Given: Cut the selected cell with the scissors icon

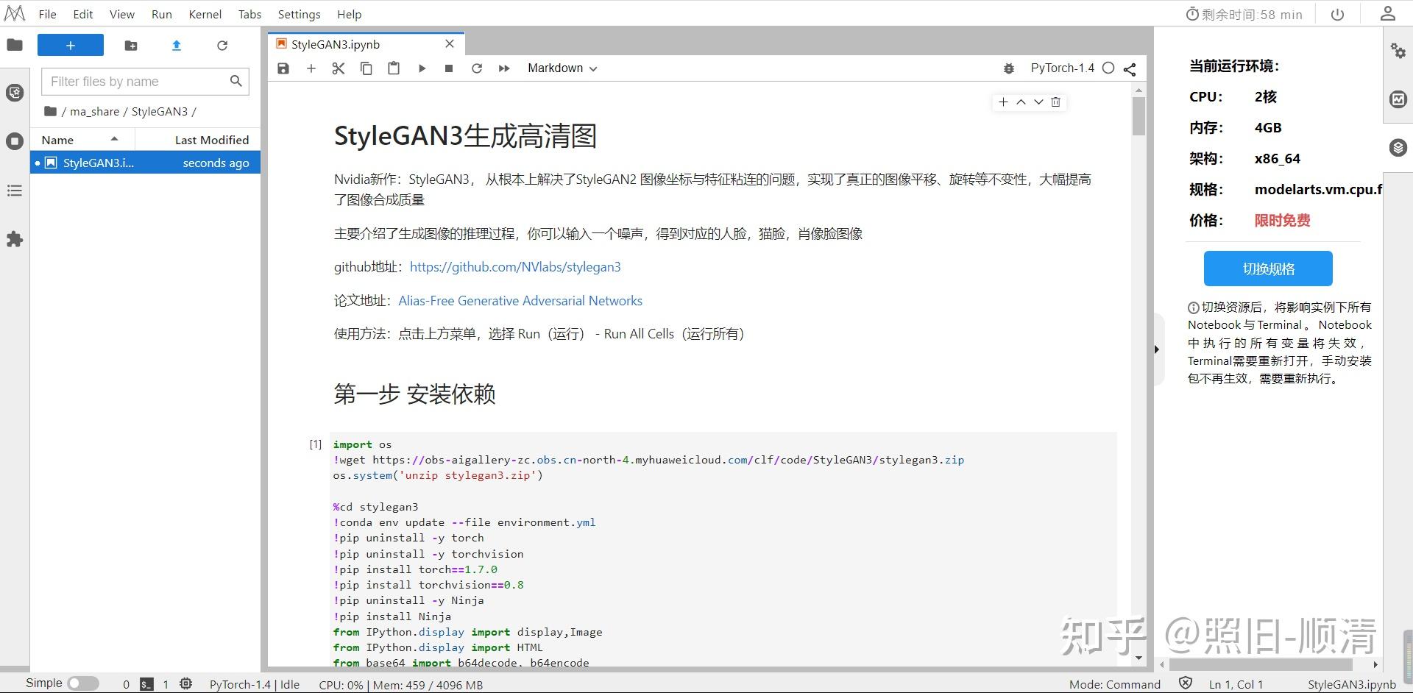Looking at the screenshot, I should 338,68.
